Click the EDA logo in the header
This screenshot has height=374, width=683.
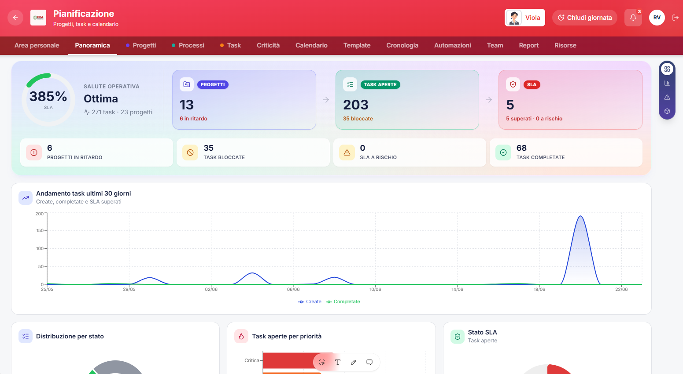pos(38,18)
